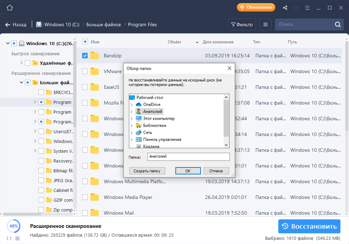Expand the Удалённые файлы node
The height and width of the screenshot is (244, 349).
pyautogui.click(x=21, y=63)
